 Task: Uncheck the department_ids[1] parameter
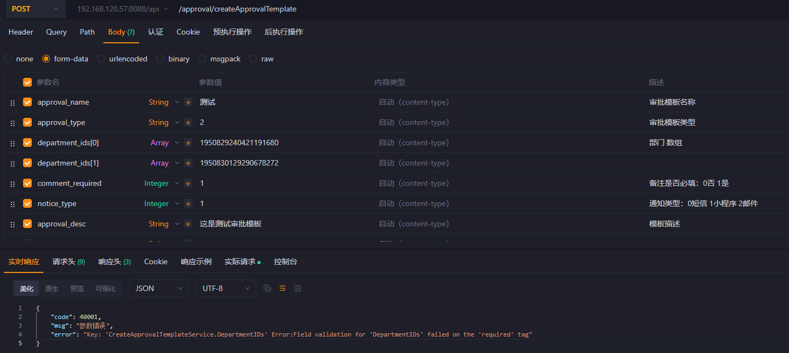[27, 163]
